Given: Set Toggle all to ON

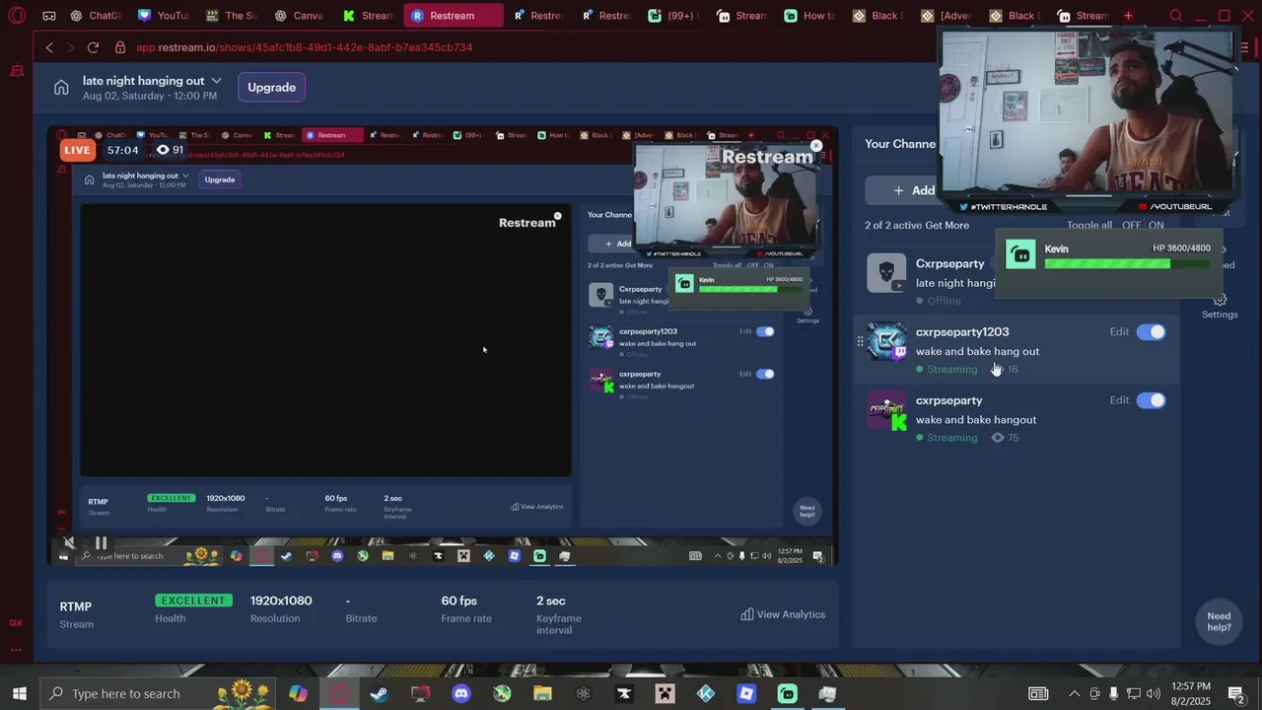Looking at the screenshot, I should click(1157, 226).
